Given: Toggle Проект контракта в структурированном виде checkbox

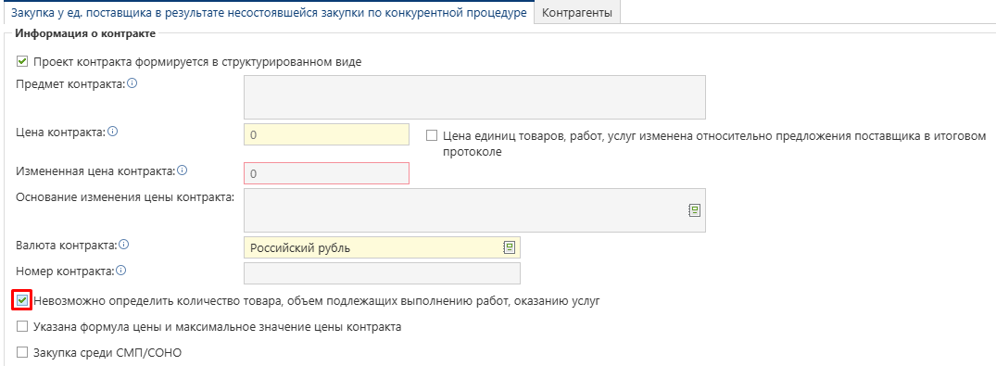Looking at the screenshot, I should click(x=23, y=62).
